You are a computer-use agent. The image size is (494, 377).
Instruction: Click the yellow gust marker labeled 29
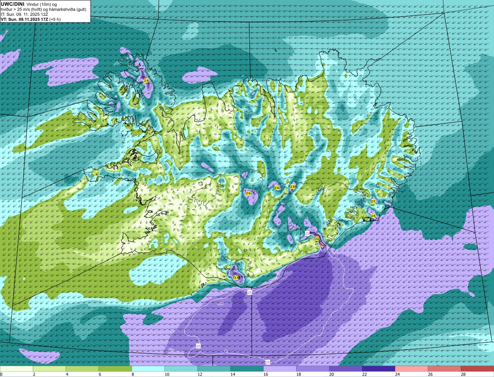tap(146, 81)
